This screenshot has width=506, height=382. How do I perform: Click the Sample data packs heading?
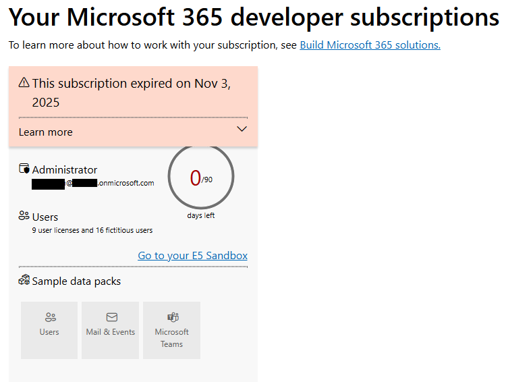[76, 281]
